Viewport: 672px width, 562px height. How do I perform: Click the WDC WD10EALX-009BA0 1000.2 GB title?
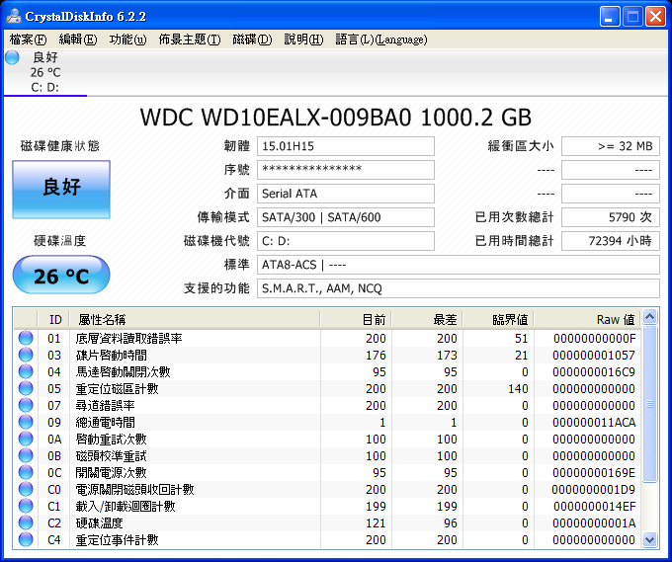click(x=336, y=117)
